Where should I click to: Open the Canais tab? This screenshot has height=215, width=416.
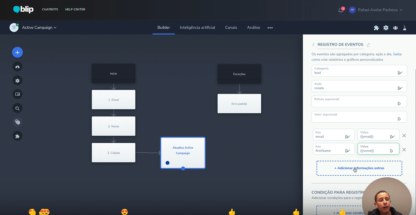coord(231,27)
